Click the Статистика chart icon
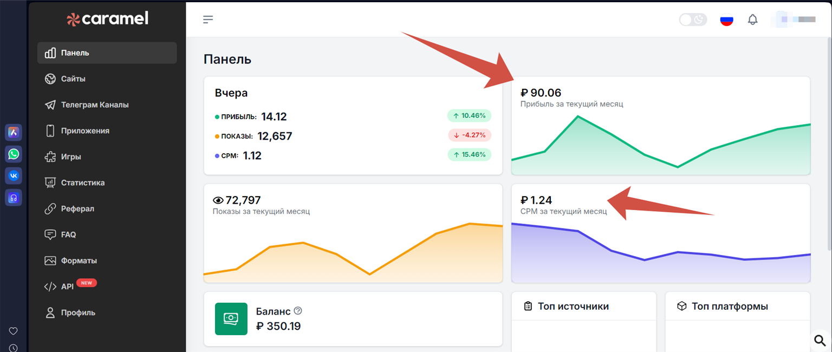 click(50, 182)
